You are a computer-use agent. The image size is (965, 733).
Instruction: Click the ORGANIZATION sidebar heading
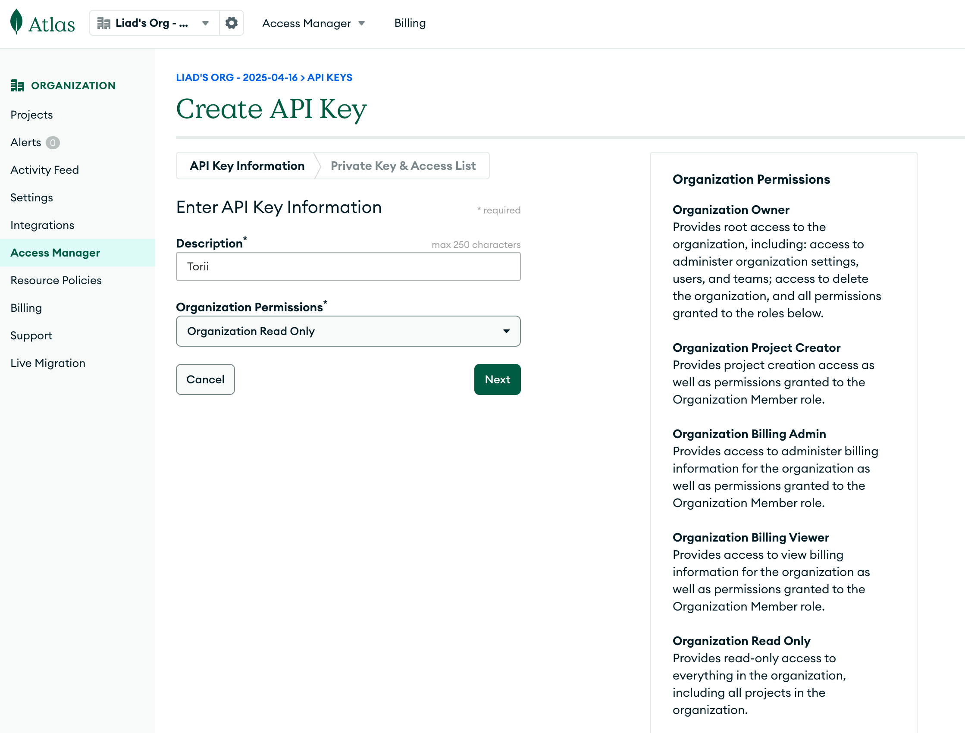point(73,85)
